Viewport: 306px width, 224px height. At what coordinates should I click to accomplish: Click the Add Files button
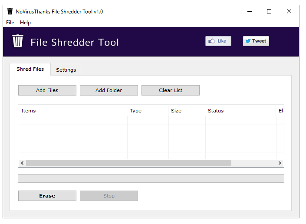pos(47,90)
